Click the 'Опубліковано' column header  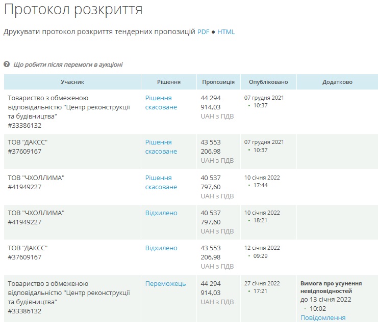(268, 82)
